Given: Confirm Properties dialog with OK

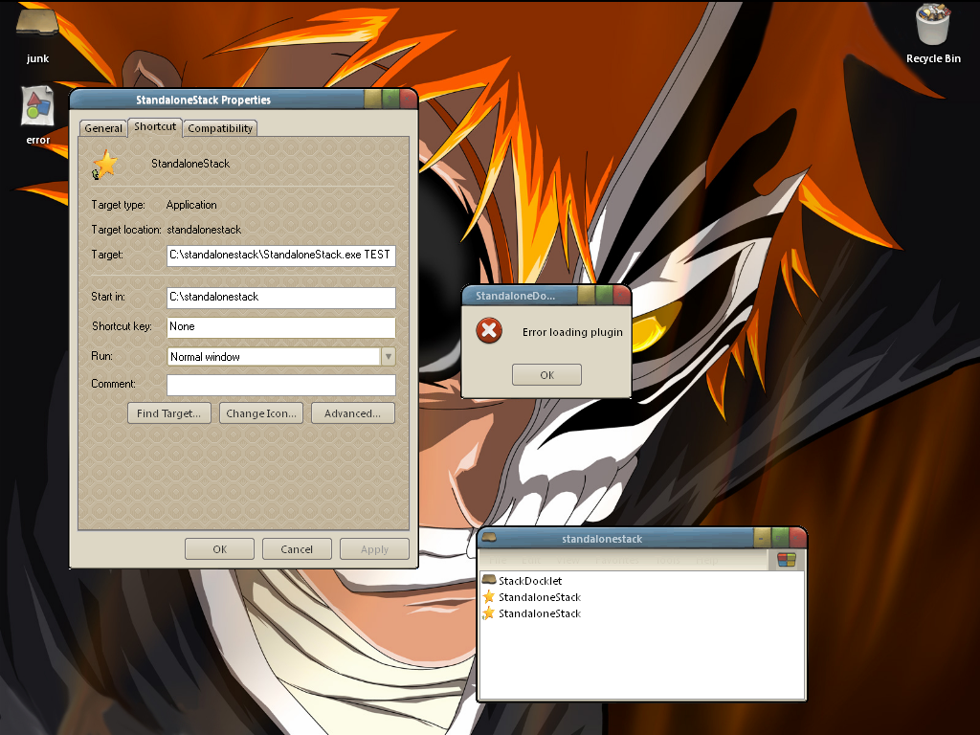Looking at the screenshot, I should pos(219,548).
